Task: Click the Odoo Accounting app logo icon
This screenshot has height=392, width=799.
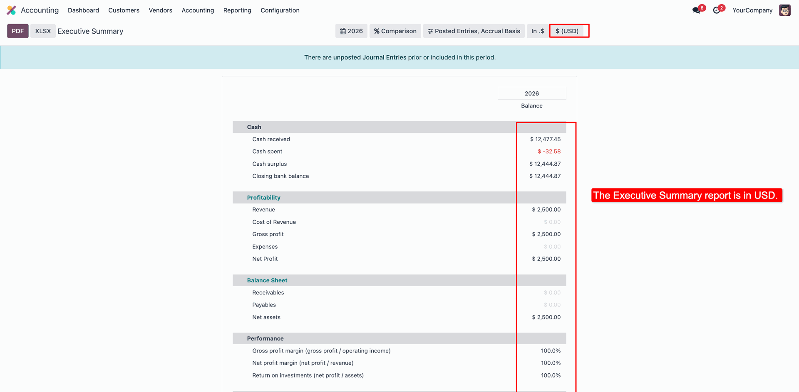Action: tap(12, 10)
